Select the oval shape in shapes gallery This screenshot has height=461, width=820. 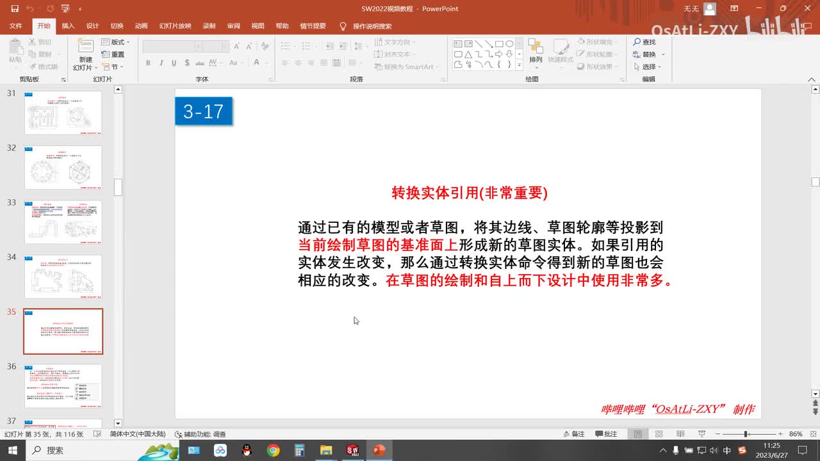[x=509, y=44]
